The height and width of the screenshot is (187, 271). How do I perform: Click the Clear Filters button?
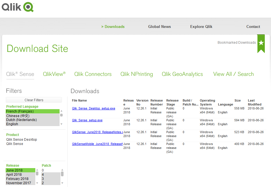[34, 100]
